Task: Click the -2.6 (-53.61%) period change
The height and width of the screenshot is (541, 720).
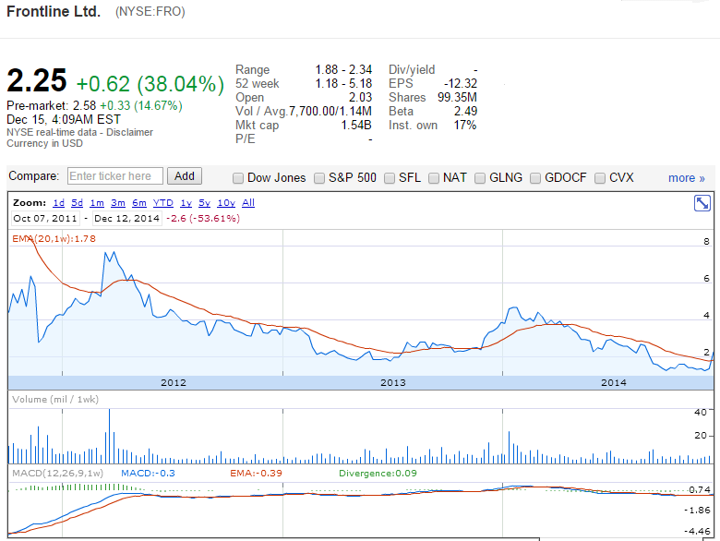Action: point(203,219)
